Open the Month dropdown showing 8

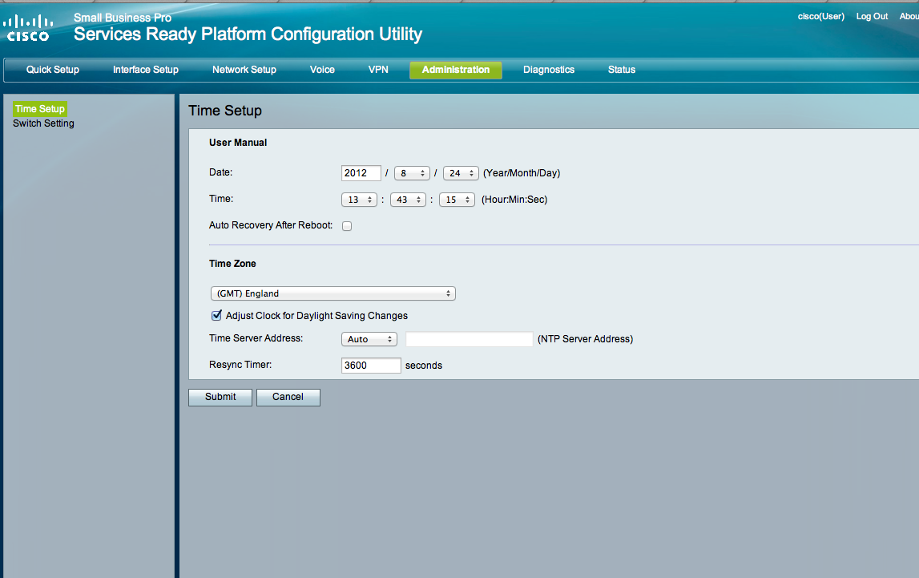(412, 173)
